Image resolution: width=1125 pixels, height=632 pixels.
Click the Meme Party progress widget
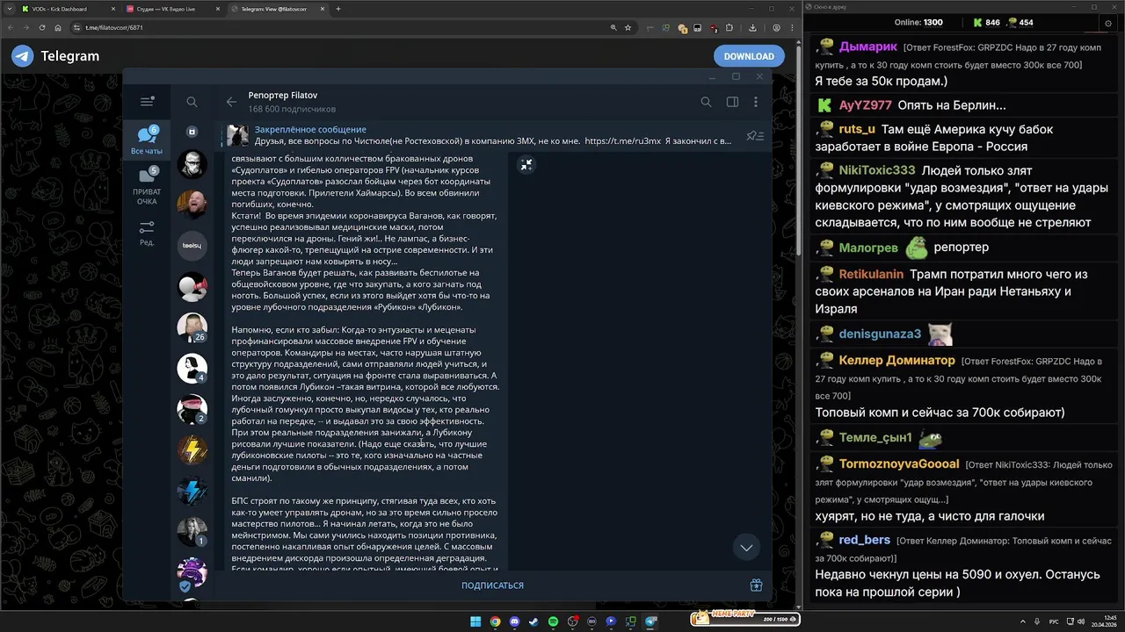click(745, 618)
